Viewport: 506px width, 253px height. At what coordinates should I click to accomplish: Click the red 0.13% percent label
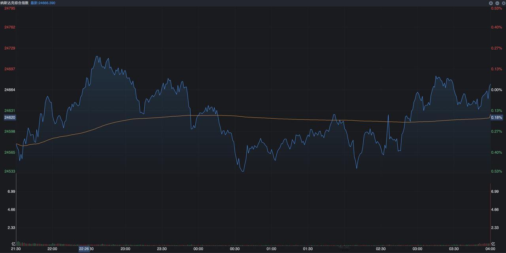tap(497, 69)
